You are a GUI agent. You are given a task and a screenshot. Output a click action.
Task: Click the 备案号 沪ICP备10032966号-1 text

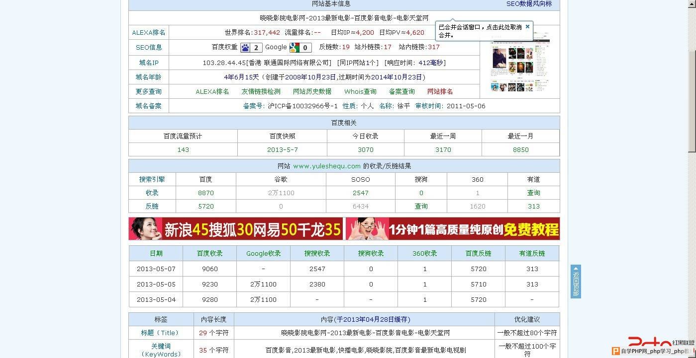(x=291, y=106)
